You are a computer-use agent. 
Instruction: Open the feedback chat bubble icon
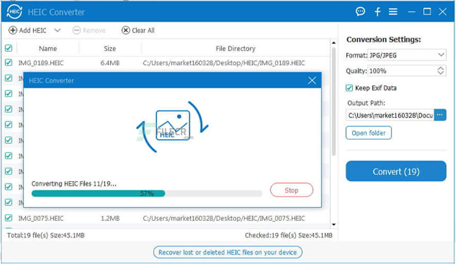[x=361, y=11]
